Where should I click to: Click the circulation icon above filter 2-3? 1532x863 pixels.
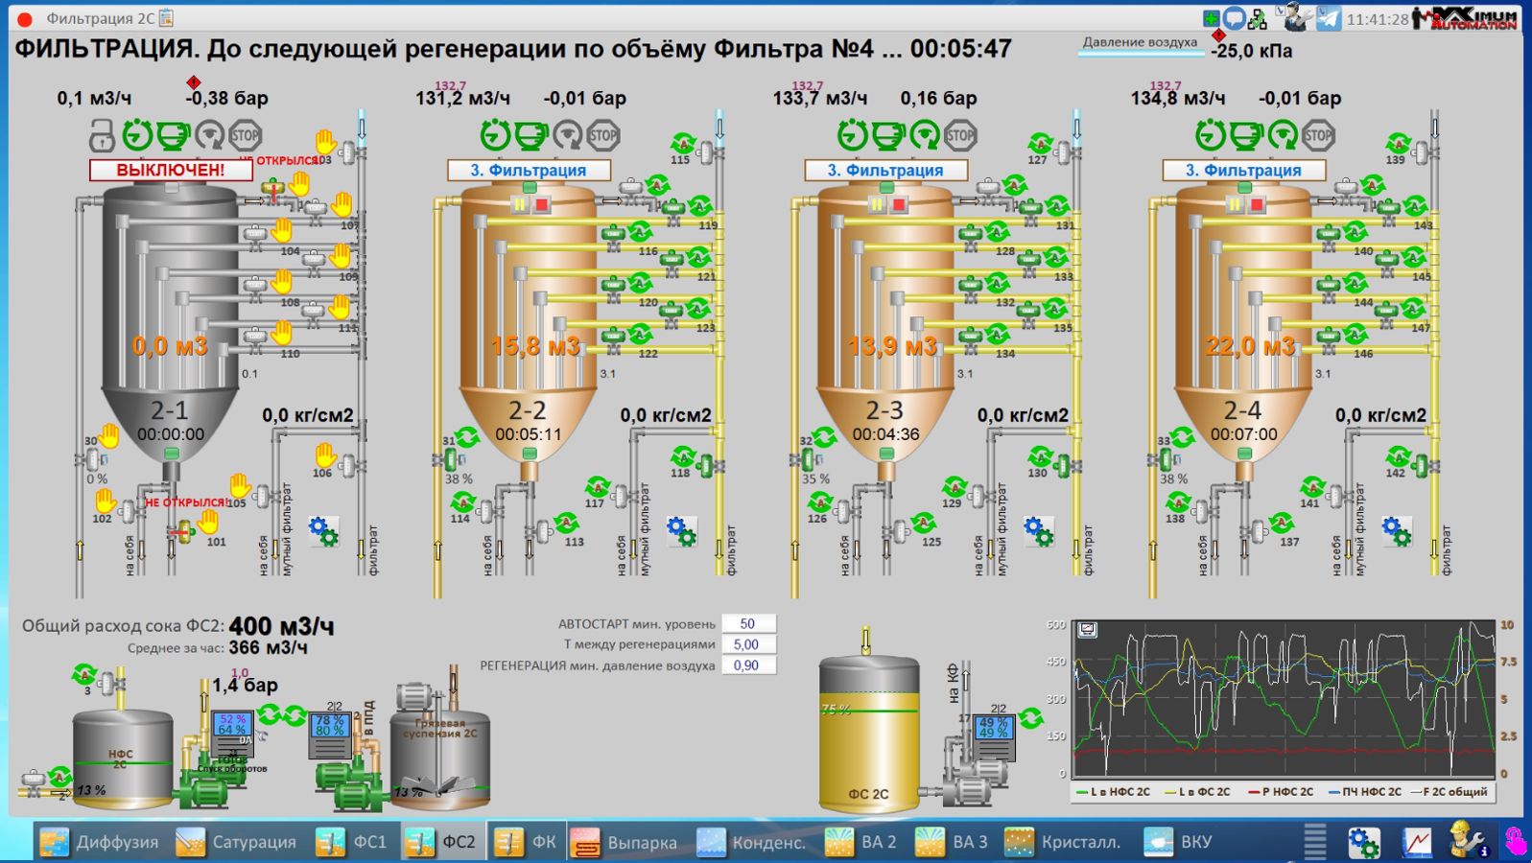coord(924,135)
